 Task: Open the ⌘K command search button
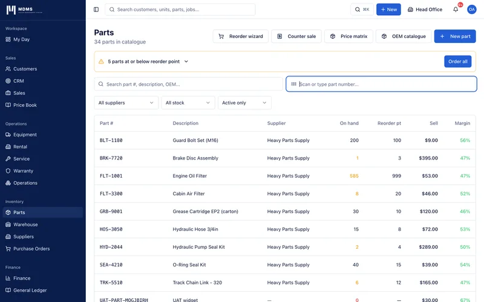click(x=362, y=10)
